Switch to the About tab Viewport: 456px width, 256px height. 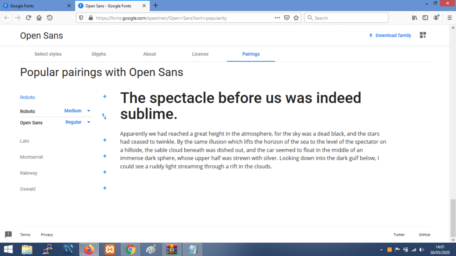point(150,54)
